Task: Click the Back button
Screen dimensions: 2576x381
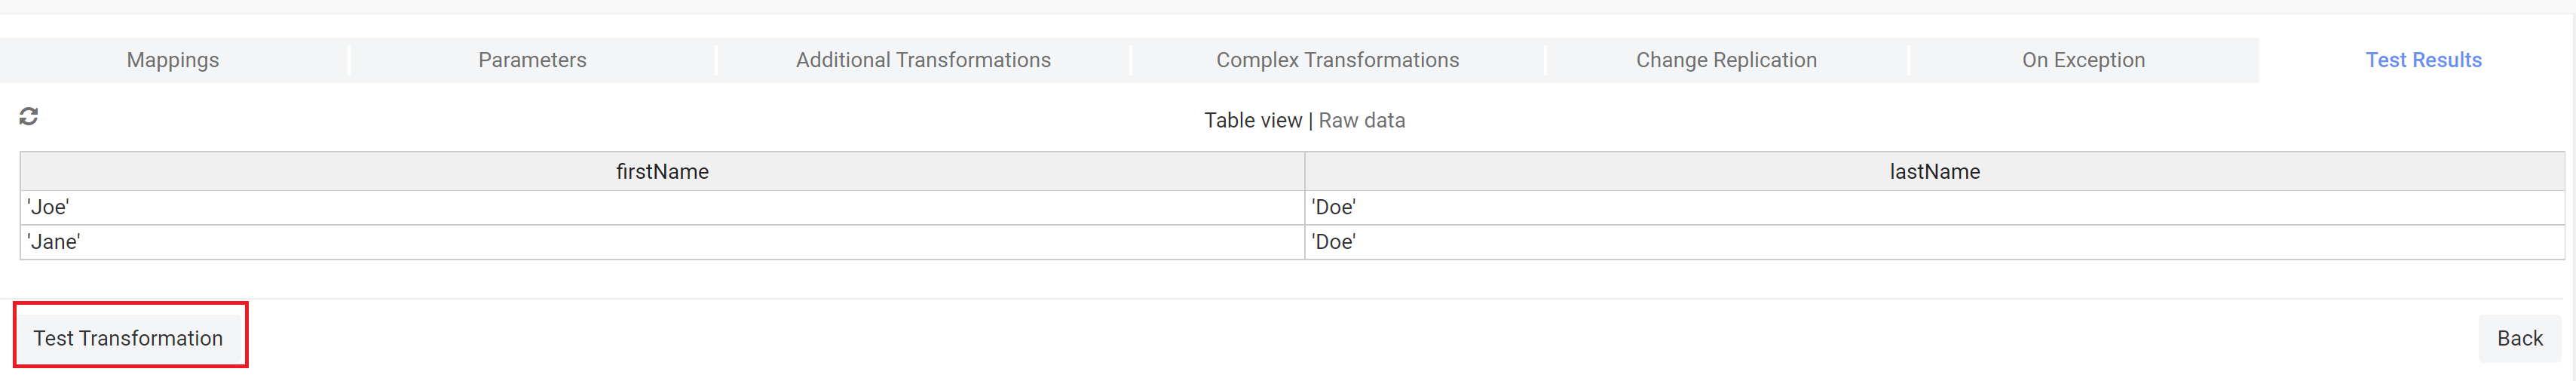Action: coord(2519,338)
